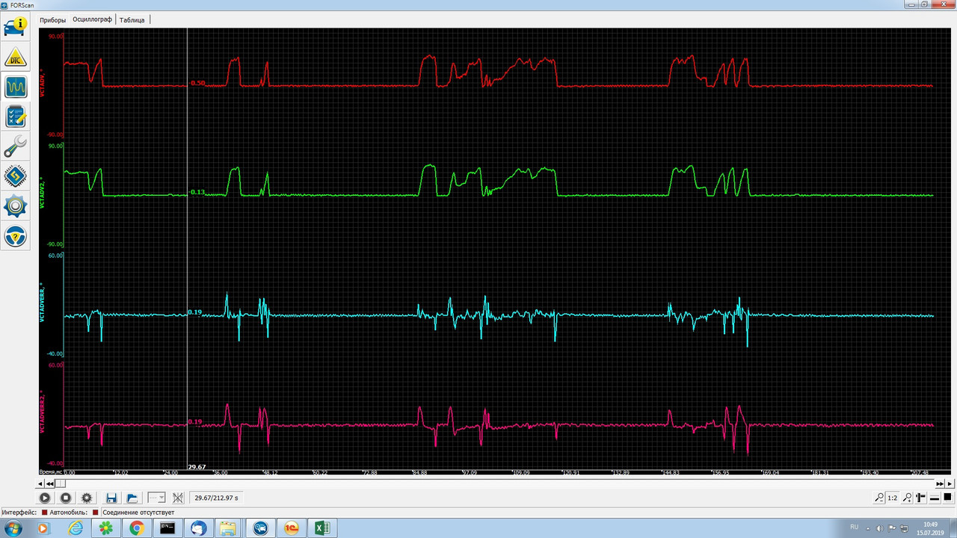Switch to the Приборы tab
Screen dimensions: 957x538
tap(53, 19)
